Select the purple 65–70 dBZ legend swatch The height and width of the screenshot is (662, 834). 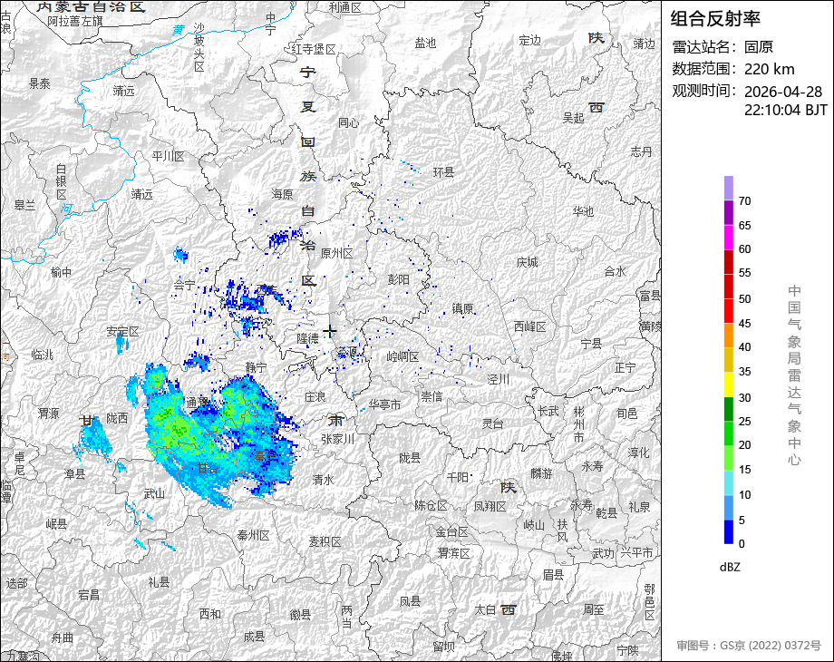729,213
